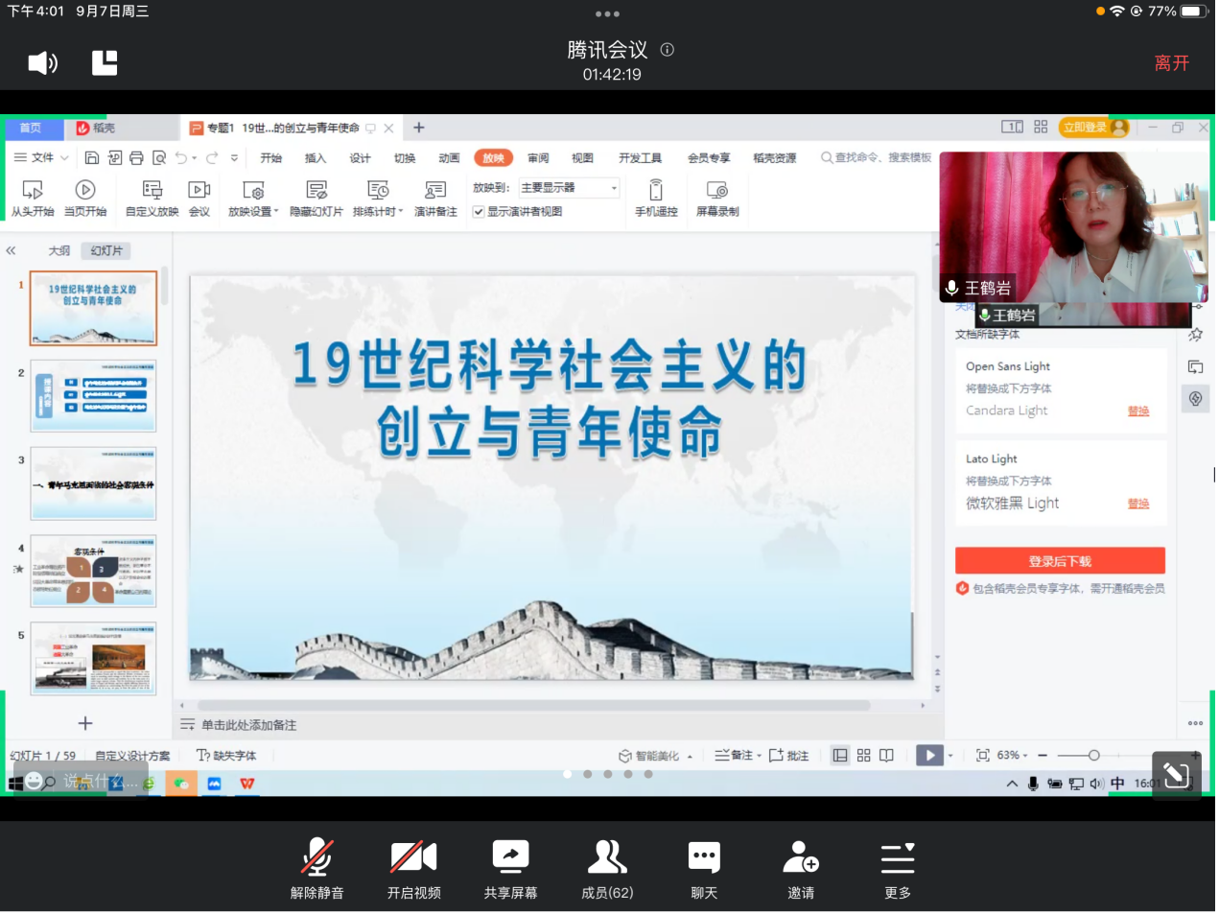Open 自定义放映 custom show

[152, 198]
